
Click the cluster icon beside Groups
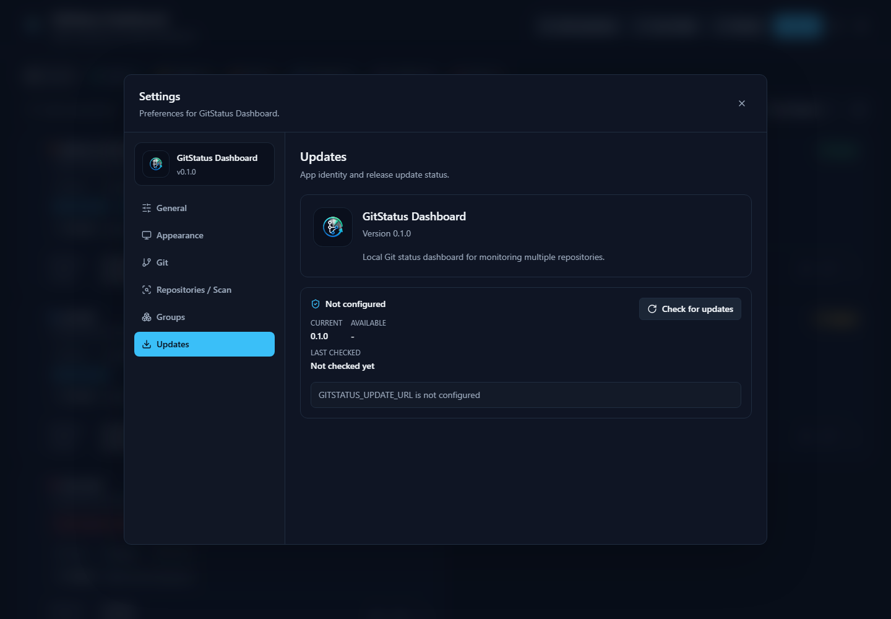click(x=147, y=317)
